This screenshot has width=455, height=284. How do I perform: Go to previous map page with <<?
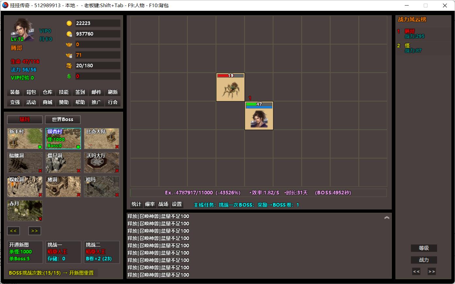(13, 231)
